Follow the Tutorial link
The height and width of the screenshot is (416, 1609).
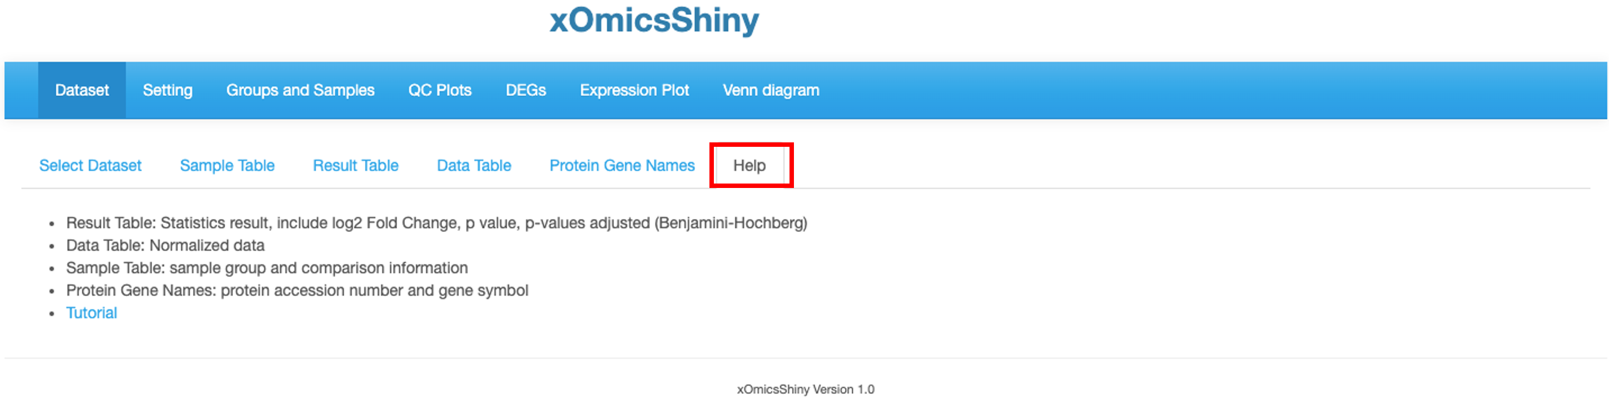(x=92, y=313)
